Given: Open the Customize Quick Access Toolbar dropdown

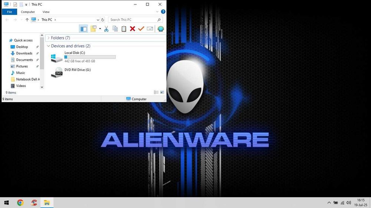Looking at the screenshot, I should 26,4.
